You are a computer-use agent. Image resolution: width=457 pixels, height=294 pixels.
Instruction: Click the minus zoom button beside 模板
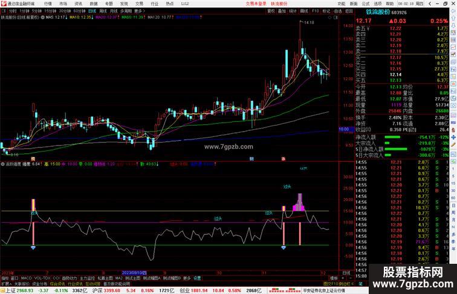pyautogui.click(x=351, y=278)
